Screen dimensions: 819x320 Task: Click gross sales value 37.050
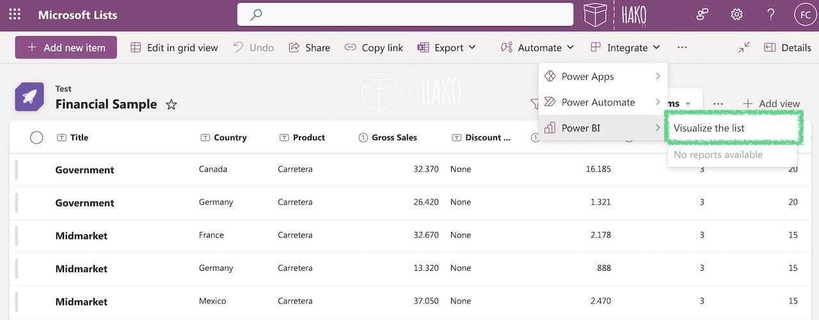(426, 301)
